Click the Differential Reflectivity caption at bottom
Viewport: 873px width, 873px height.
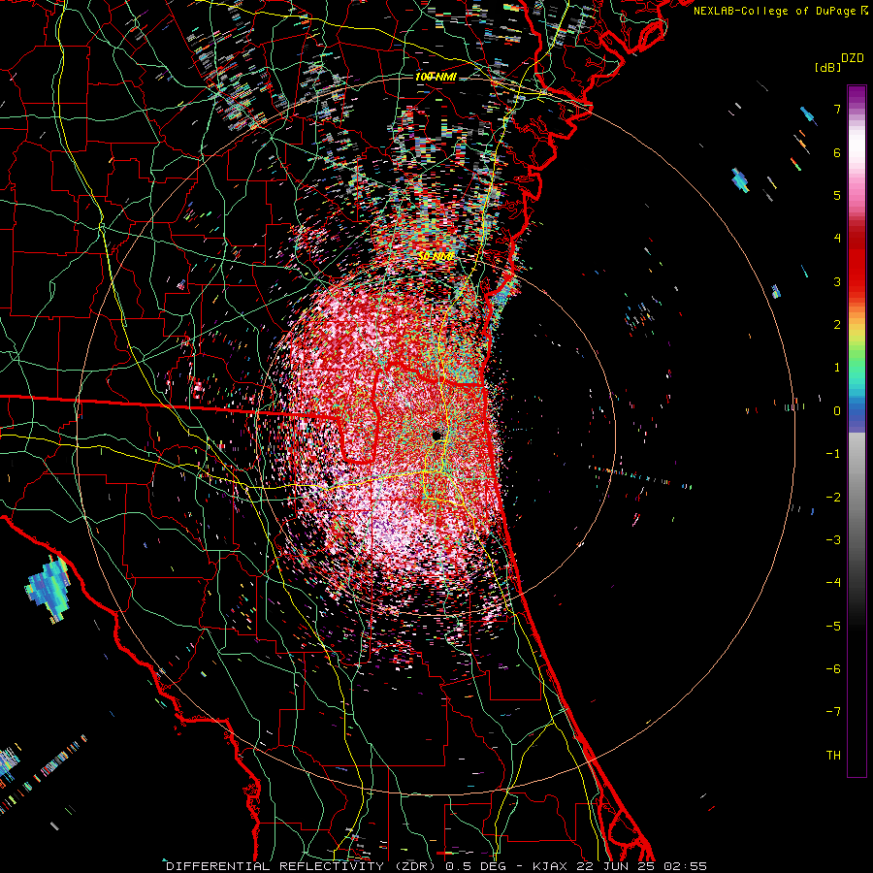(x=436, y=866)
